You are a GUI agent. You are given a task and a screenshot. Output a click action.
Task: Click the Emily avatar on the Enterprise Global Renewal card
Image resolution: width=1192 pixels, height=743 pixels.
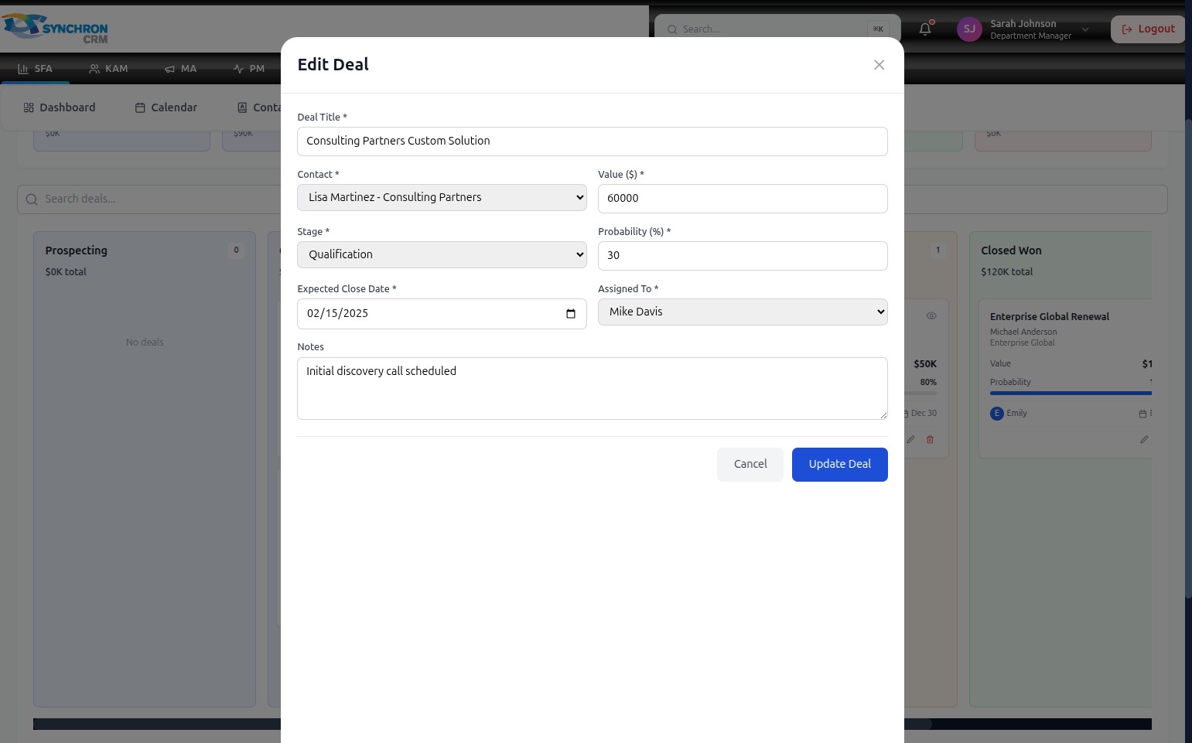pos(996,414)
